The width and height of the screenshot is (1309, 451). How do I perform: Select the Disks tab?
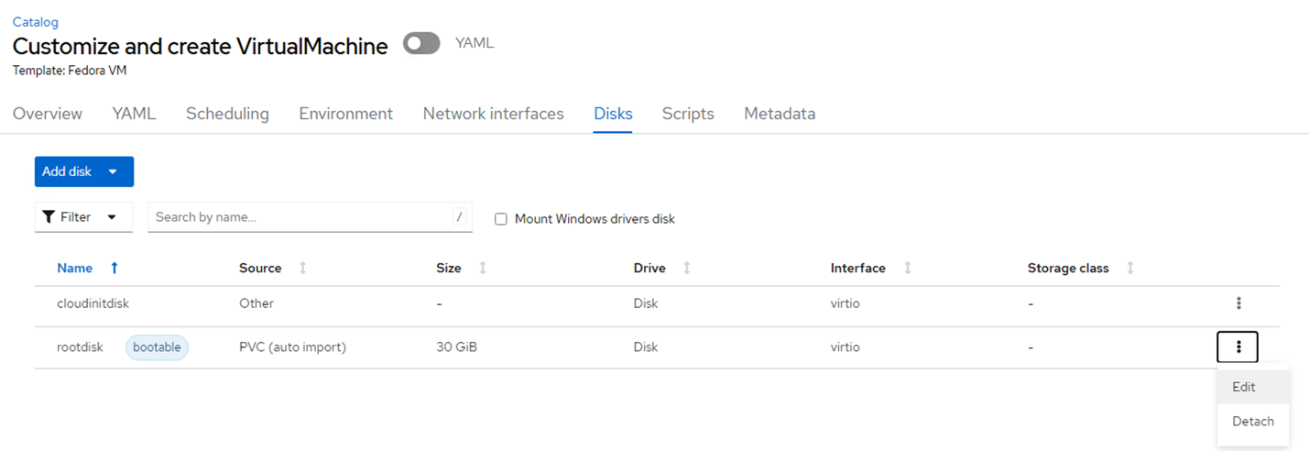pyautogui.click(x=613, y=114)
